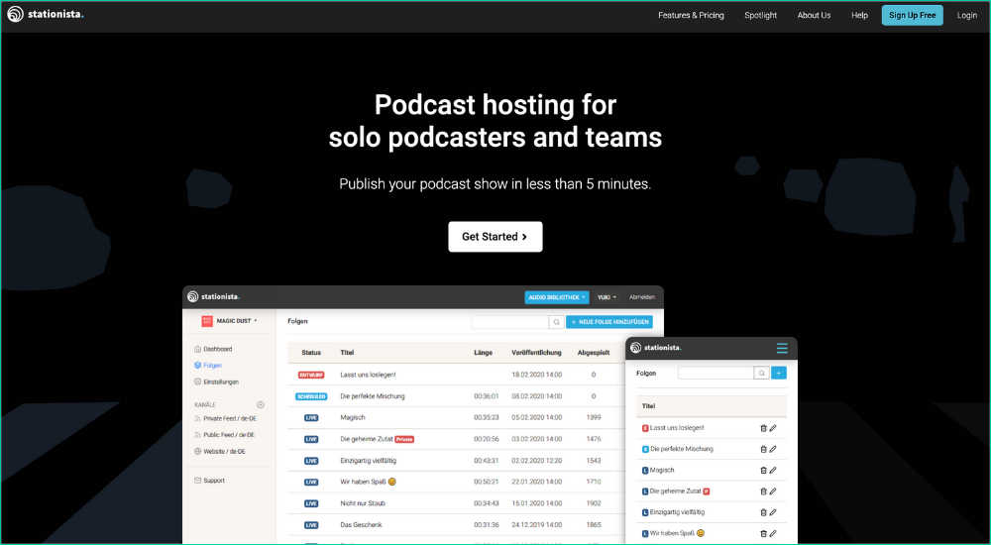Open the Das Geschenk episode
The image size is (991, 545).
tap(361, 525)
